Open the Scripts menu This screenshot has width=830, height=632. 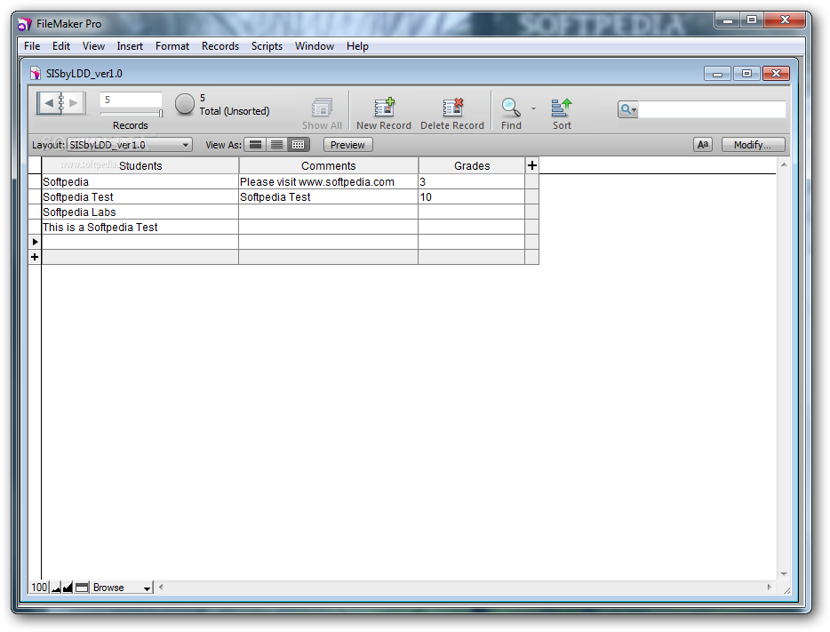pyautogui.click(x=267, y=46)
